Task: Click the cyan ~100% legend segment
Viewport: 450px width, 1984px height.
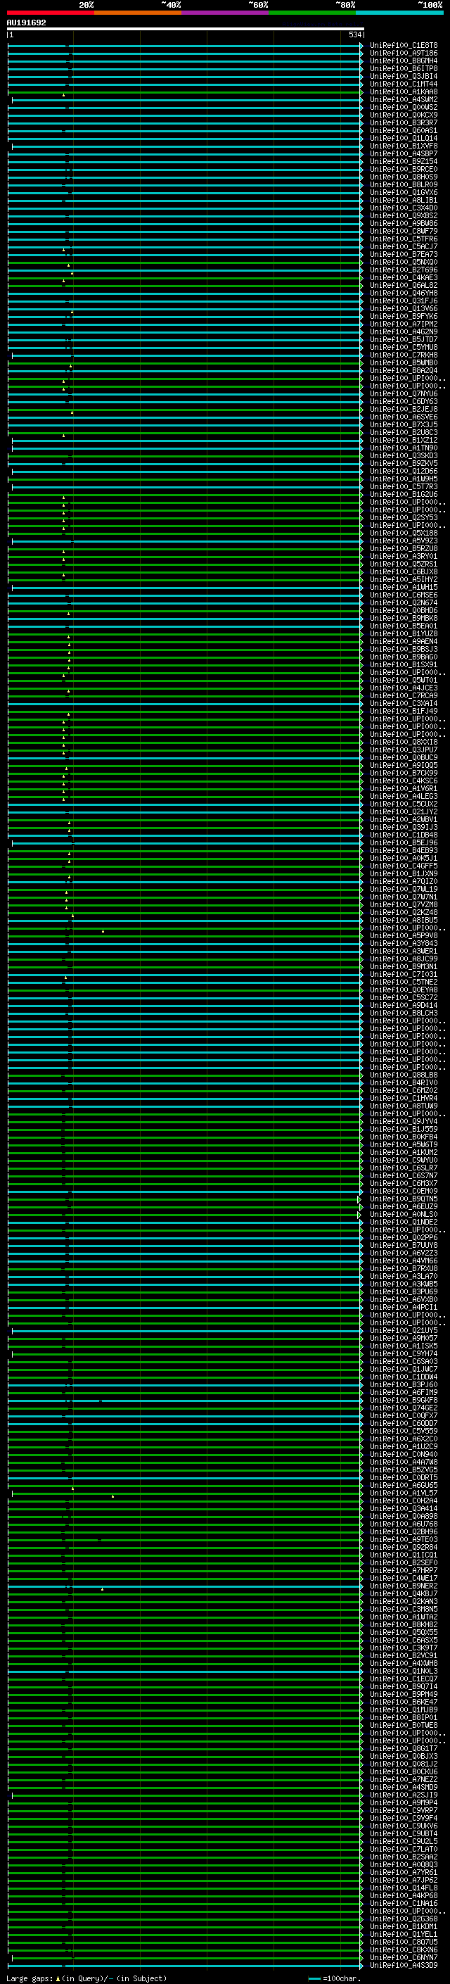Action: 399,13
